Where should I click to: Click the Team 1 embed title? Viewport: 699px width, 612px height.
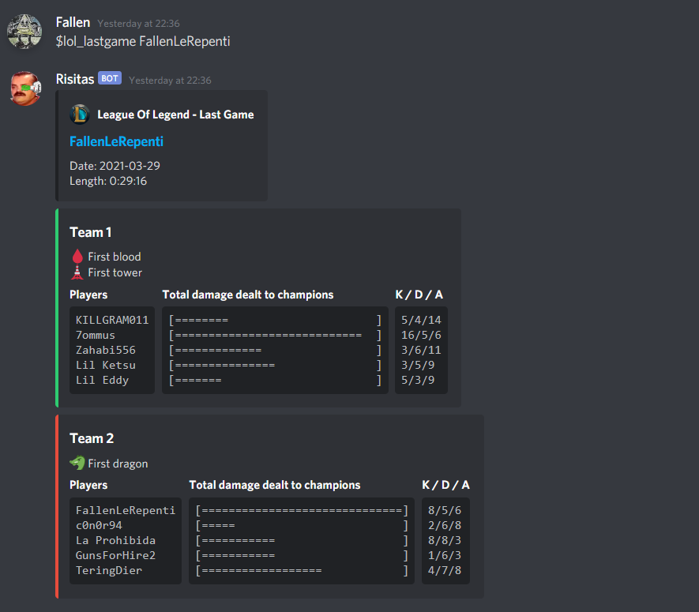click(x=91, y=232)
